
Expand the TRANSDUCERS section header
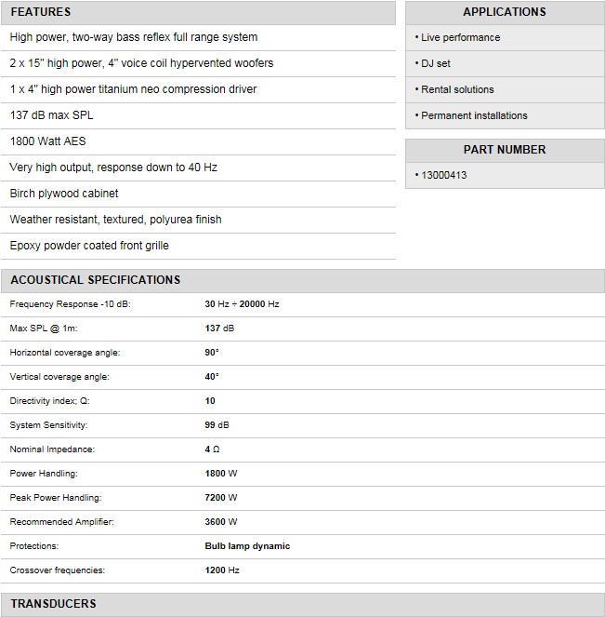coord(53,604)
